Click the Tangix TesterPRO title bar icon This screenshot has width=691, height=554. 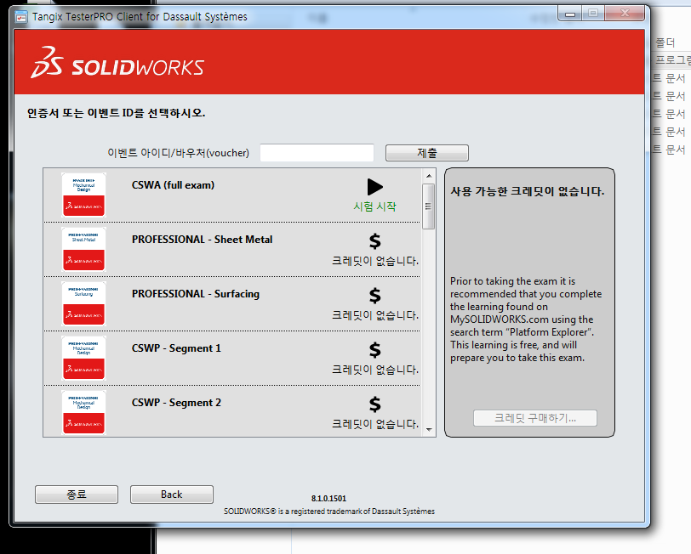[x=20, y=17]
